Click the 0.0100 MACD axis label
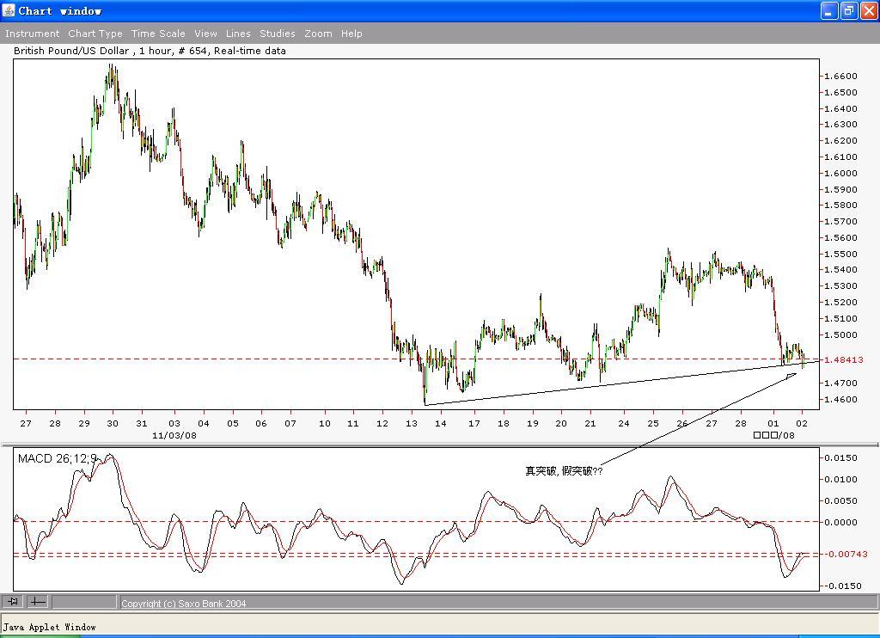This screenshot has height=638, width=880. 840,479
